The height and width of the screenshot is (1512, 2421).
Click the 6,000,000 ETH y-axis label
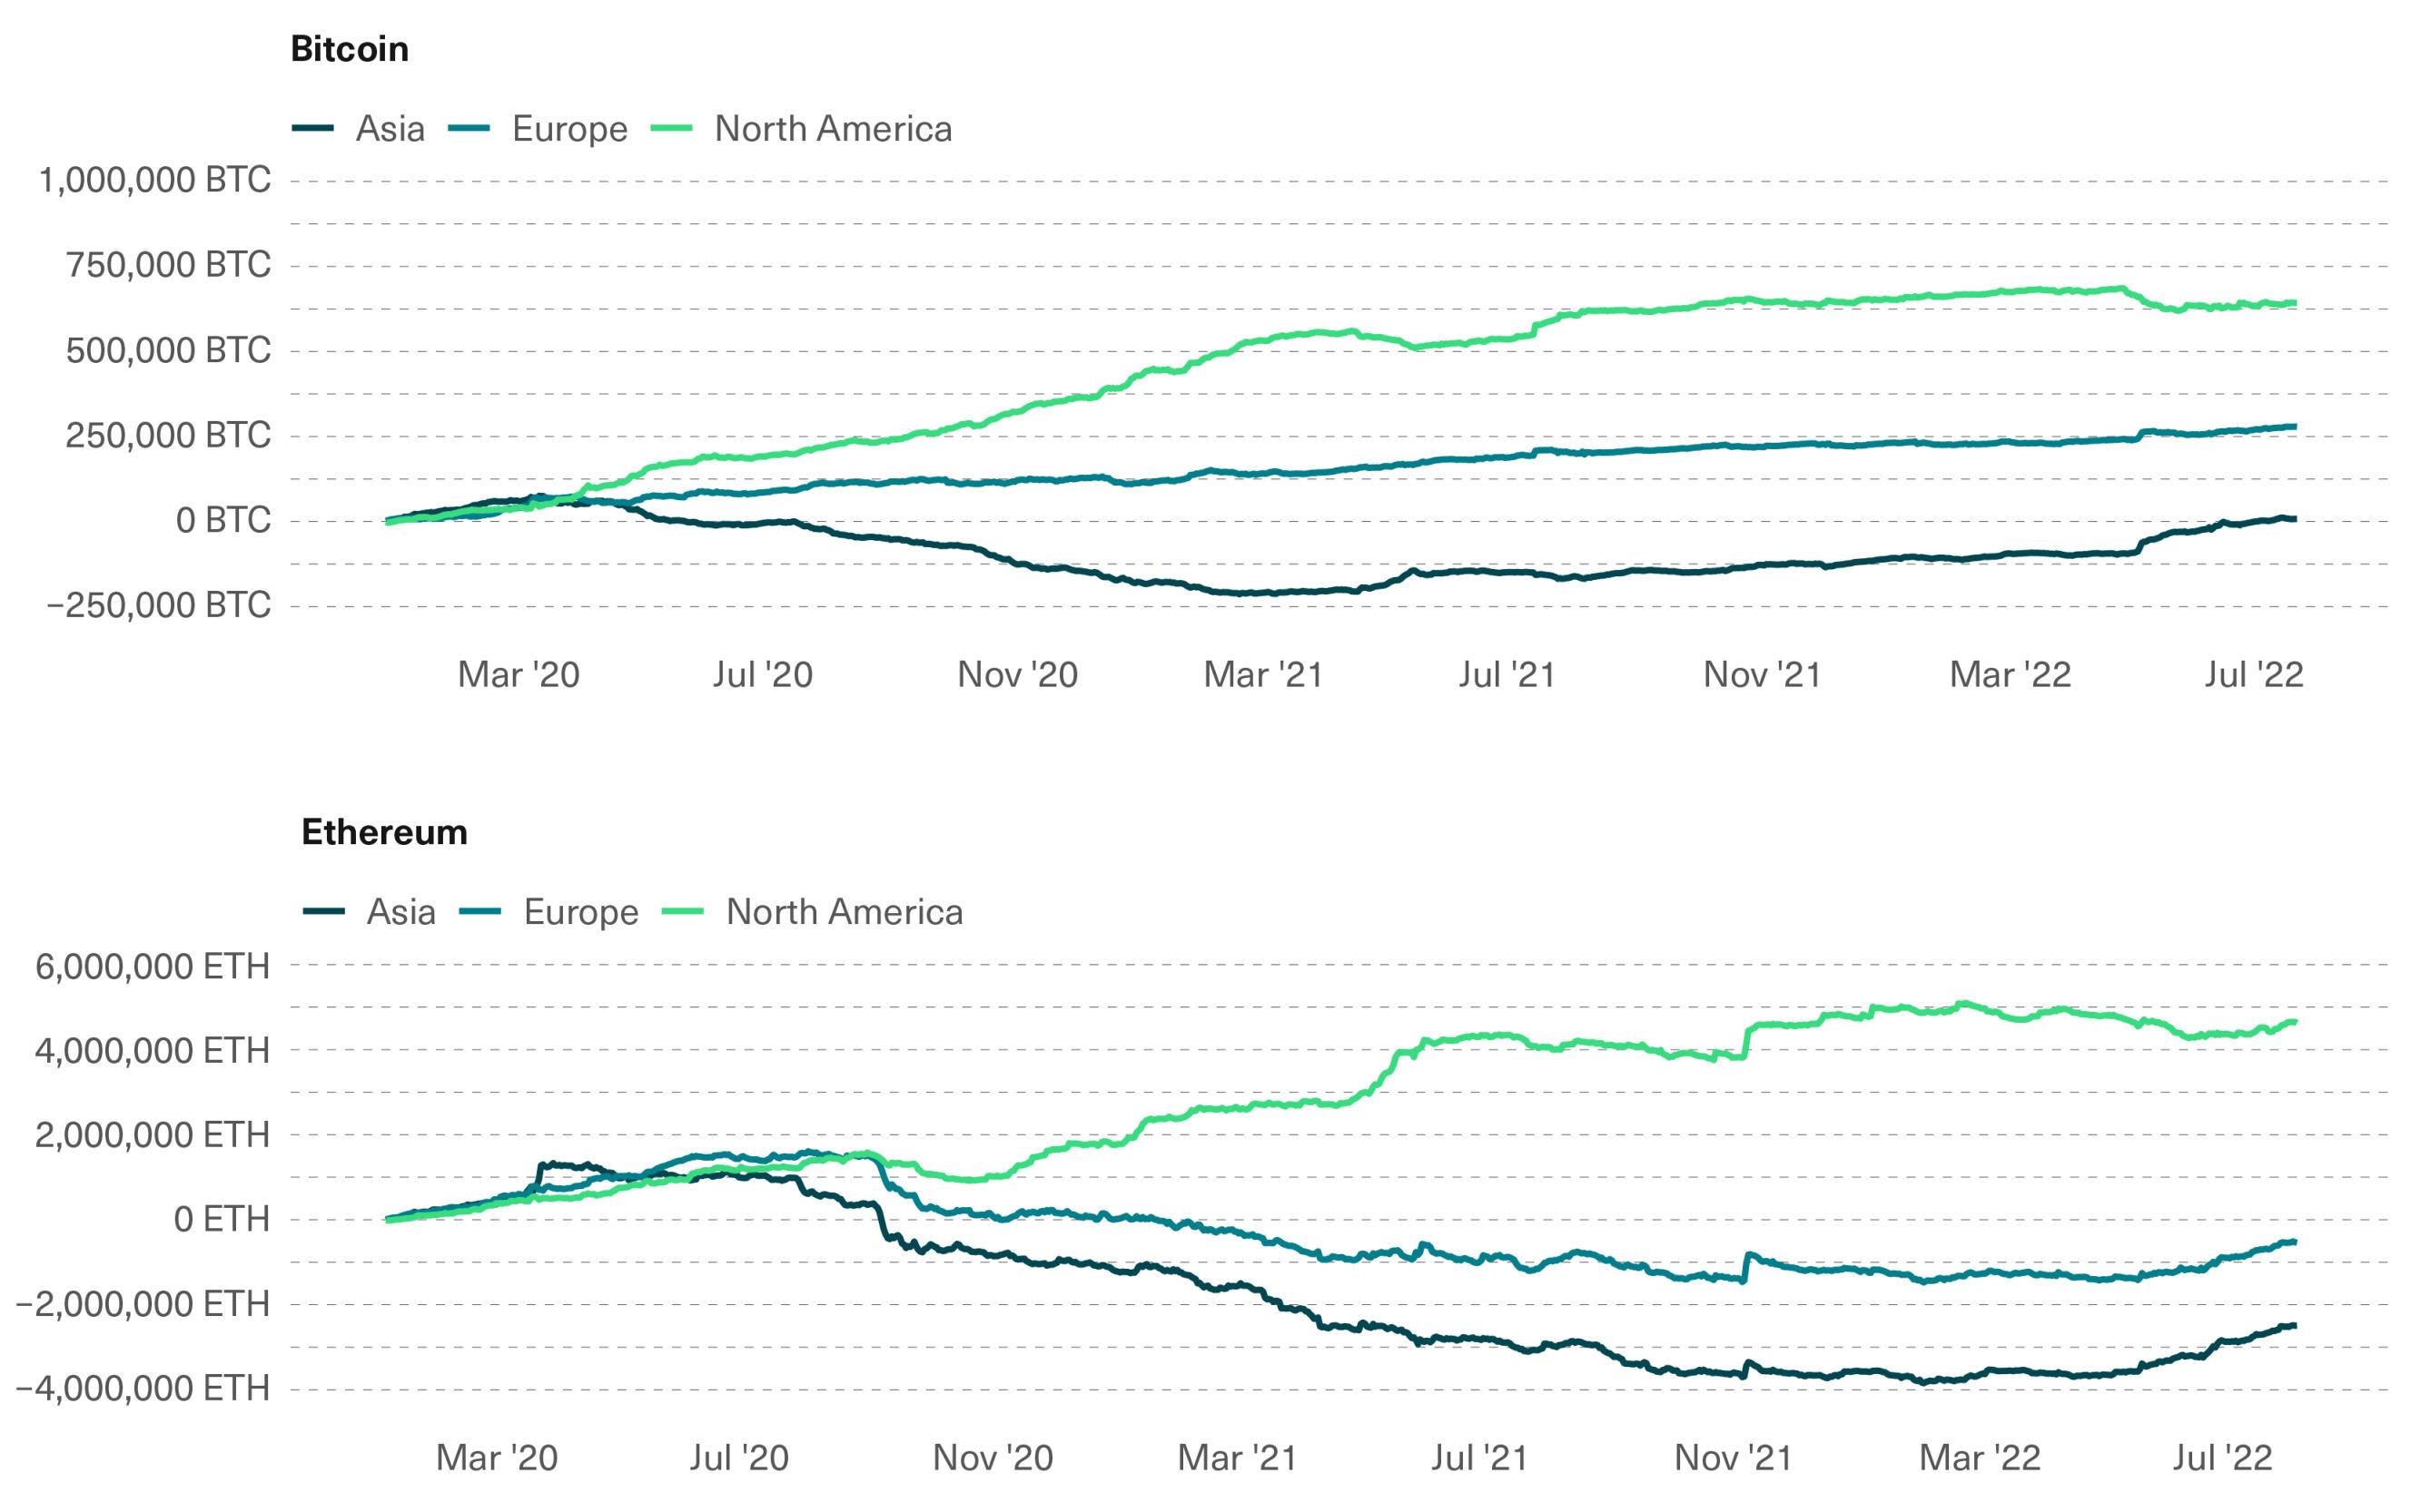[152, 967]
